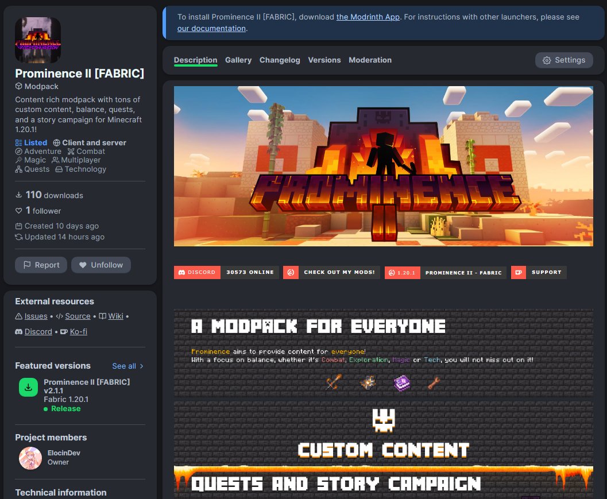Download version v2.1.1 with green button
The height and width of the screenshot is (499, 607).
[x=28, y=387]
